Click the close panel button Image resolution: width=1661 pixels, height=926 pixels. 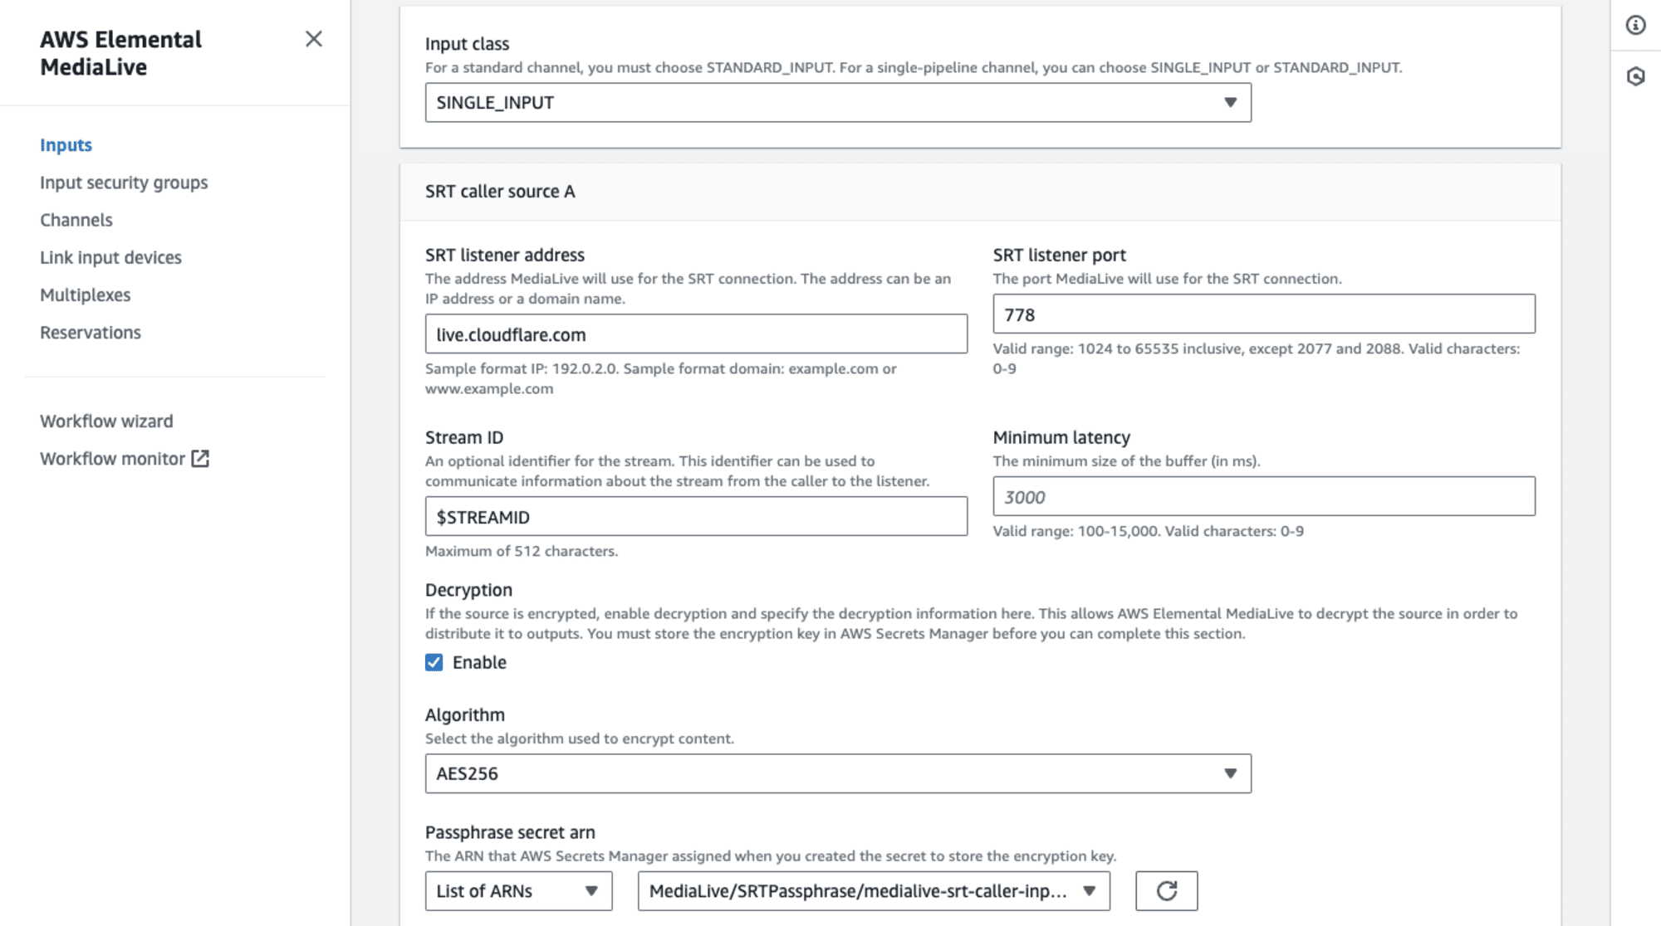click(314, 37)
